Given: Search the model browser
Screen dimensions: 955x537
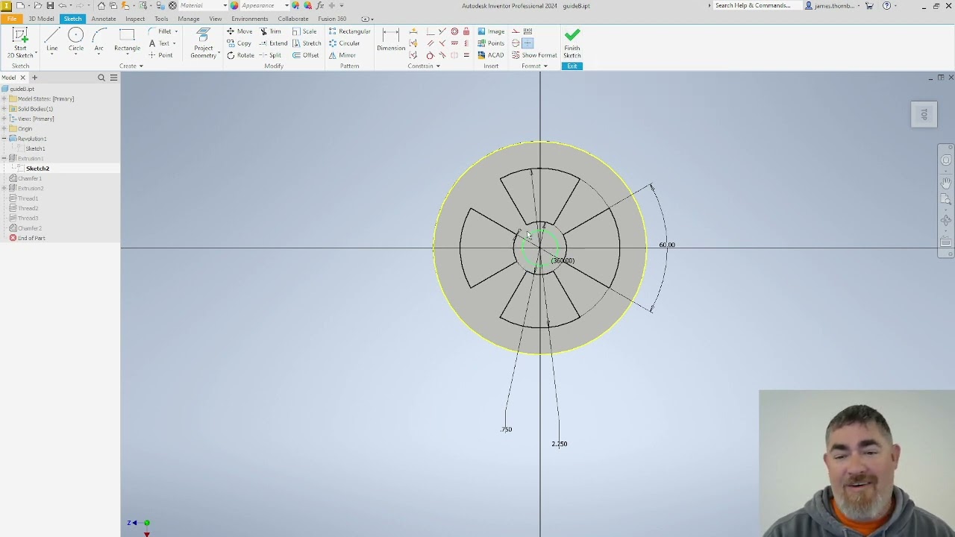Looking at the screenshot, I should 101,78.
